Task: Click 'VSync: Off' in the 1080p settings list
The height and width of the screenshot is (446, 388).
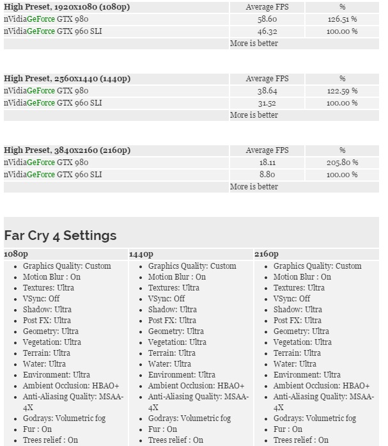Action: [42, 299]
